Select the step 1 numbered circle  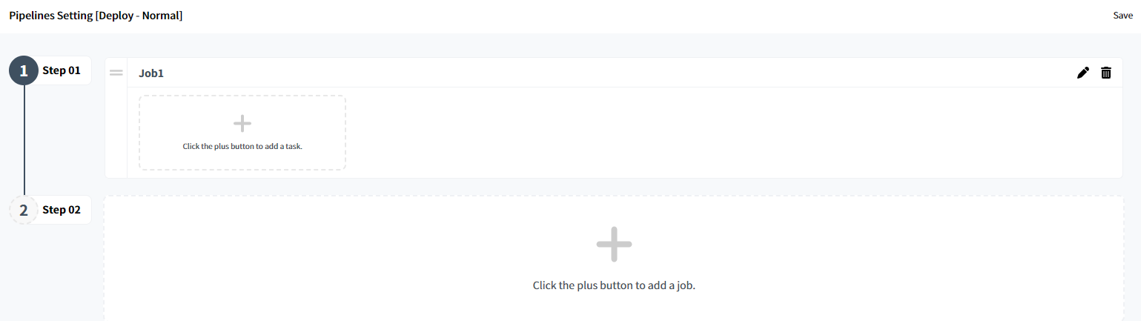24,71
